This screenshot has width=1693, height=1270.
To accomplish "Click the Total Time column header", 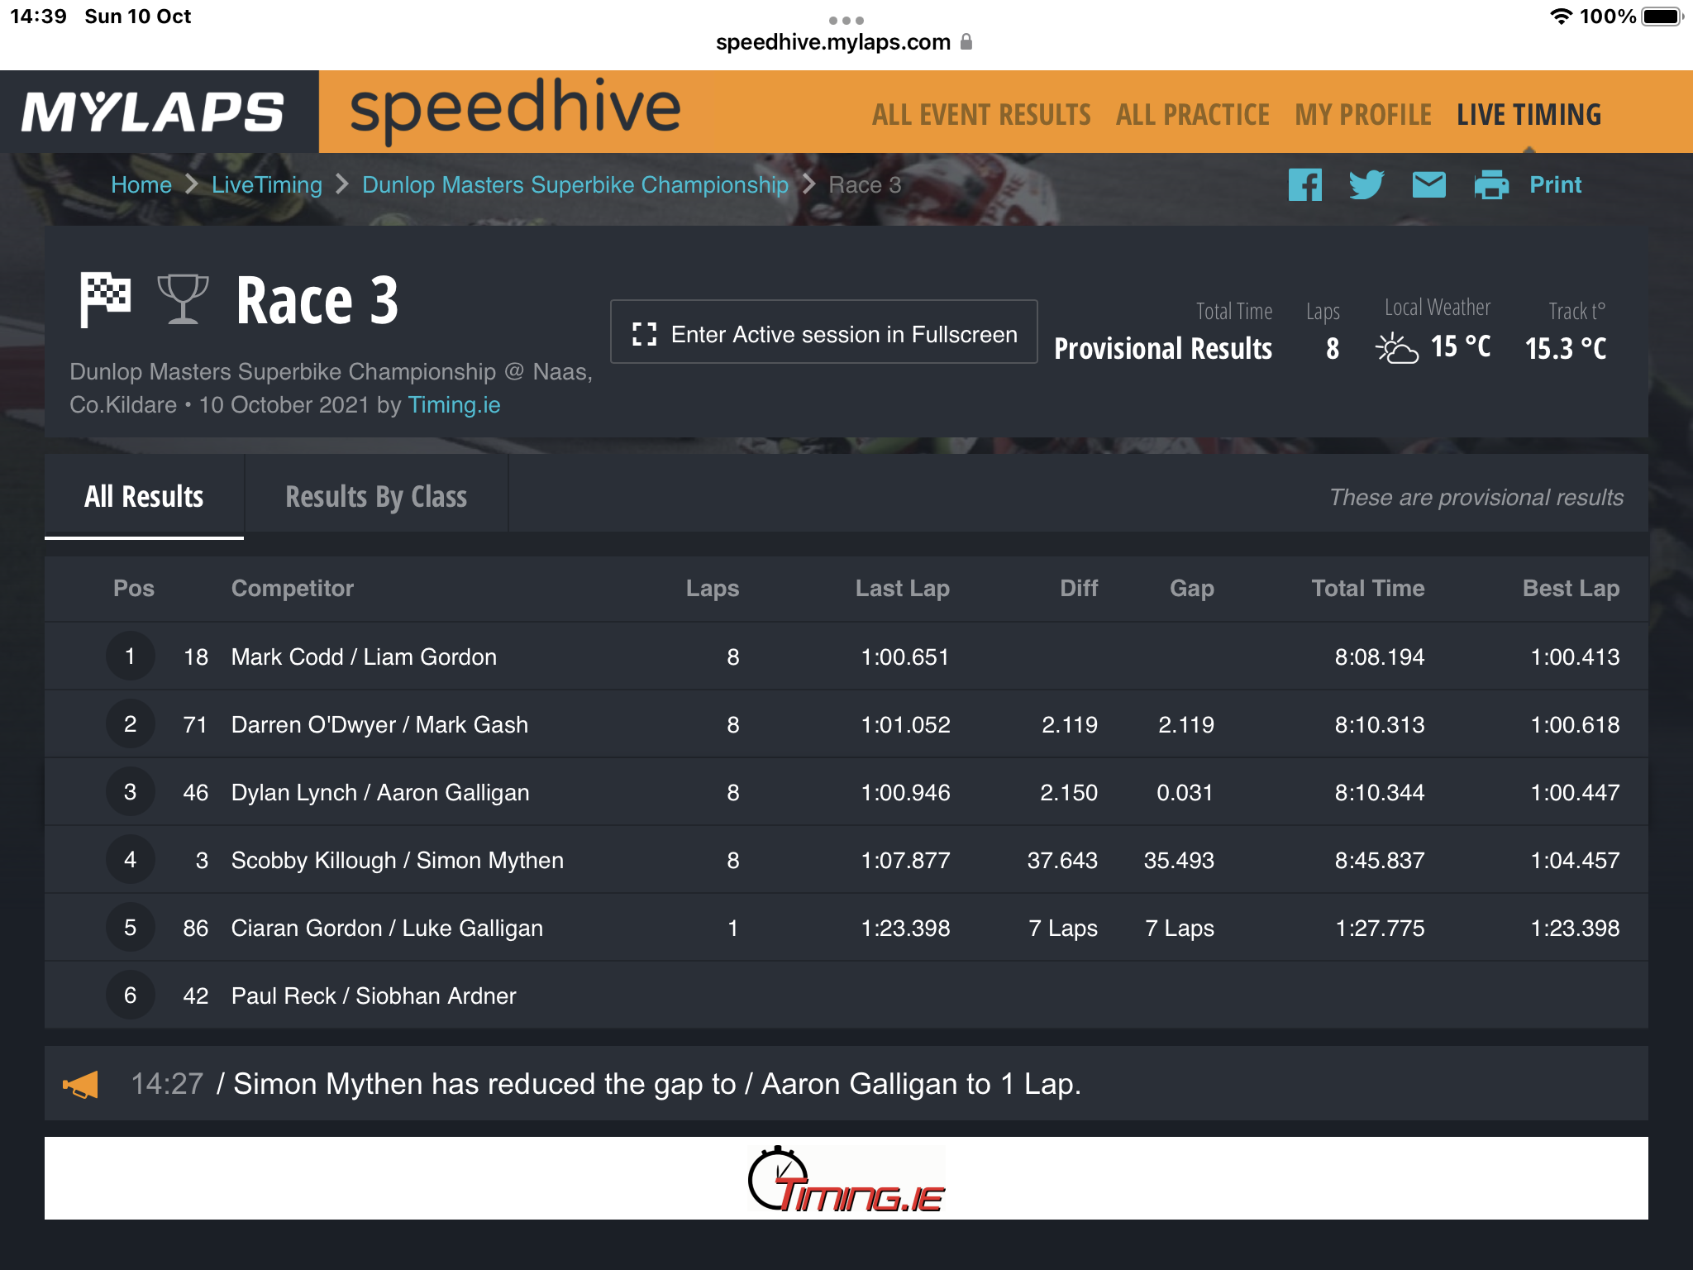I will tap(1368, 589).
